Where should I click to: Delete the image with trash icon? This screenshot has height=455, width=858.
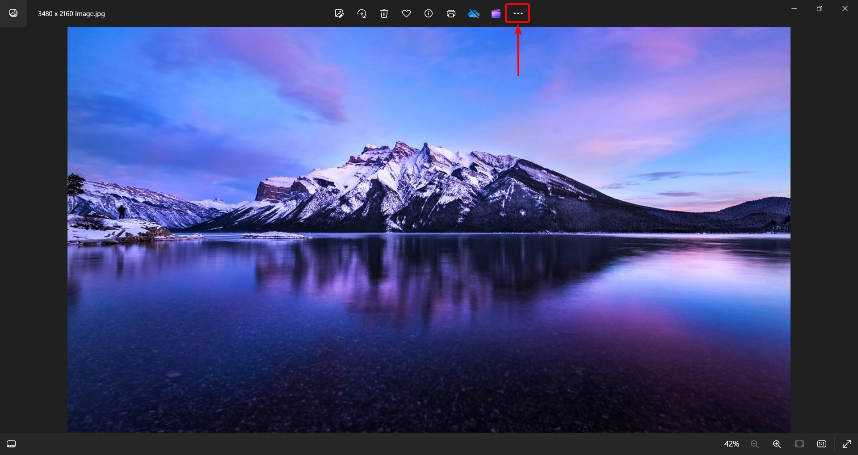point(384,13)
